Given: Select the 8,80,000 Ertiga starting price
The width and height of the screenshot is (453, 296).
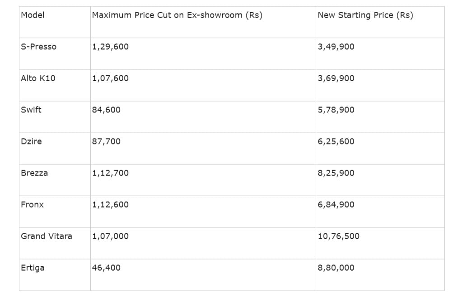Looking at the screenshot, I should tap(336, 268).
